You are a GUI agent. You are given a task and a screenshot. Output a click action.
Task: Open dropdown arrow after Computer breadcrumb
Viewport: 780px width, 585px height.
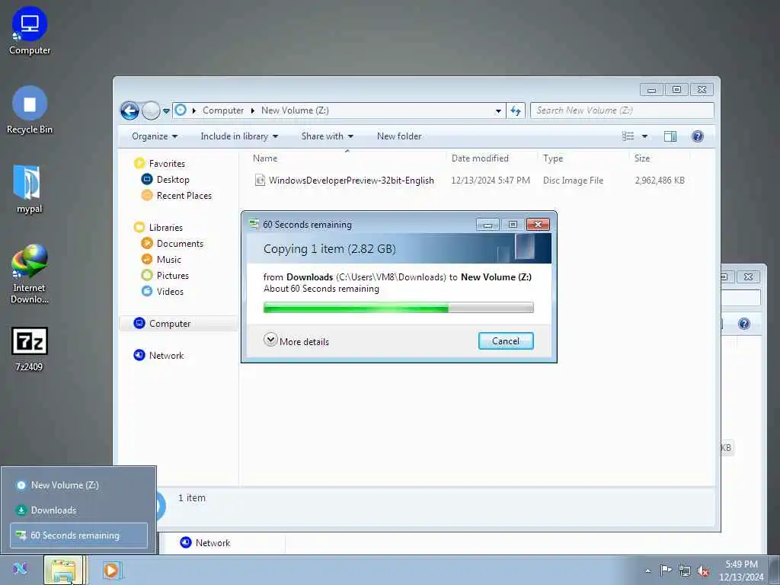tap(253, 110)
